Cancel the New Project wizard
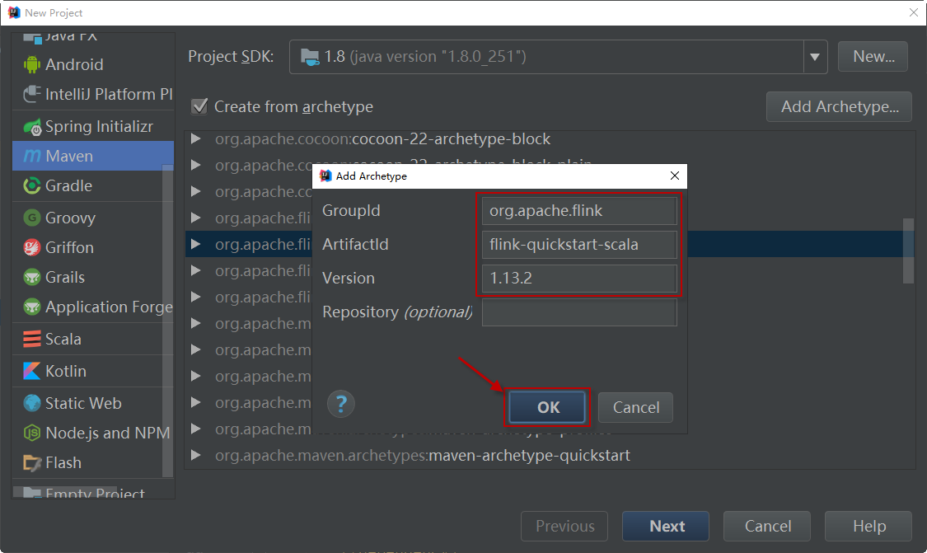The height and width of the screenshot is (553, 927). coord(767,527)
